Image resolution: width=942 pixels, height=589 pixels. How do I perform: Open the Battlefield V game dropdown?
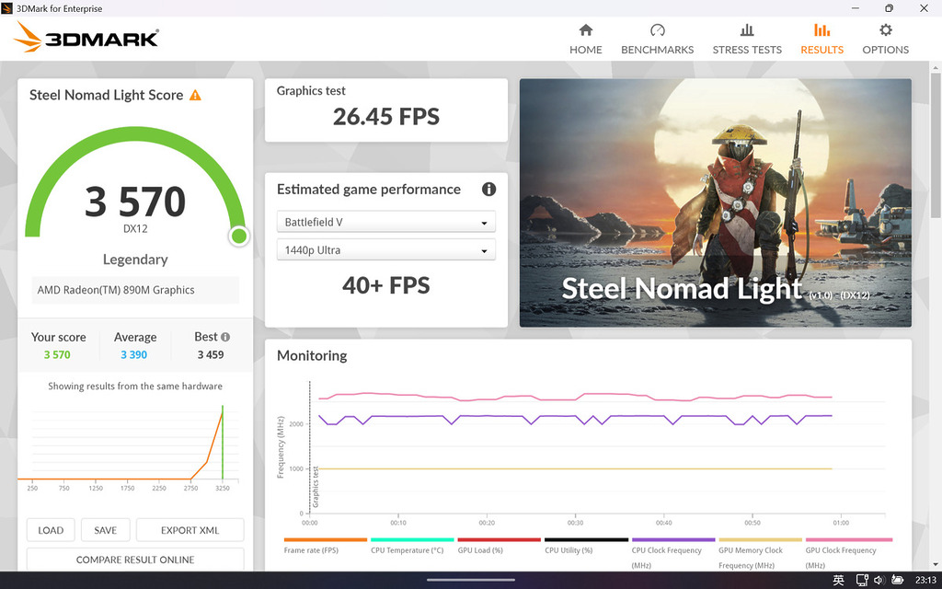coord(385,222)
